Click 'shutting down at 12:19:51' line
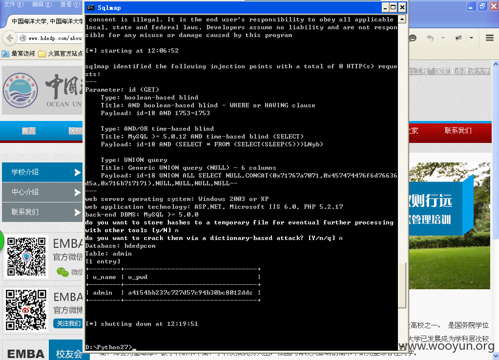 [x=142, y=324]
